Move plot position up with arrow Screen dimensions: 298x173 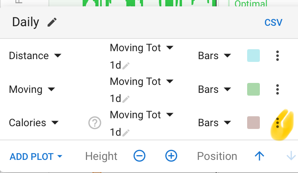(x=259, y=156)
